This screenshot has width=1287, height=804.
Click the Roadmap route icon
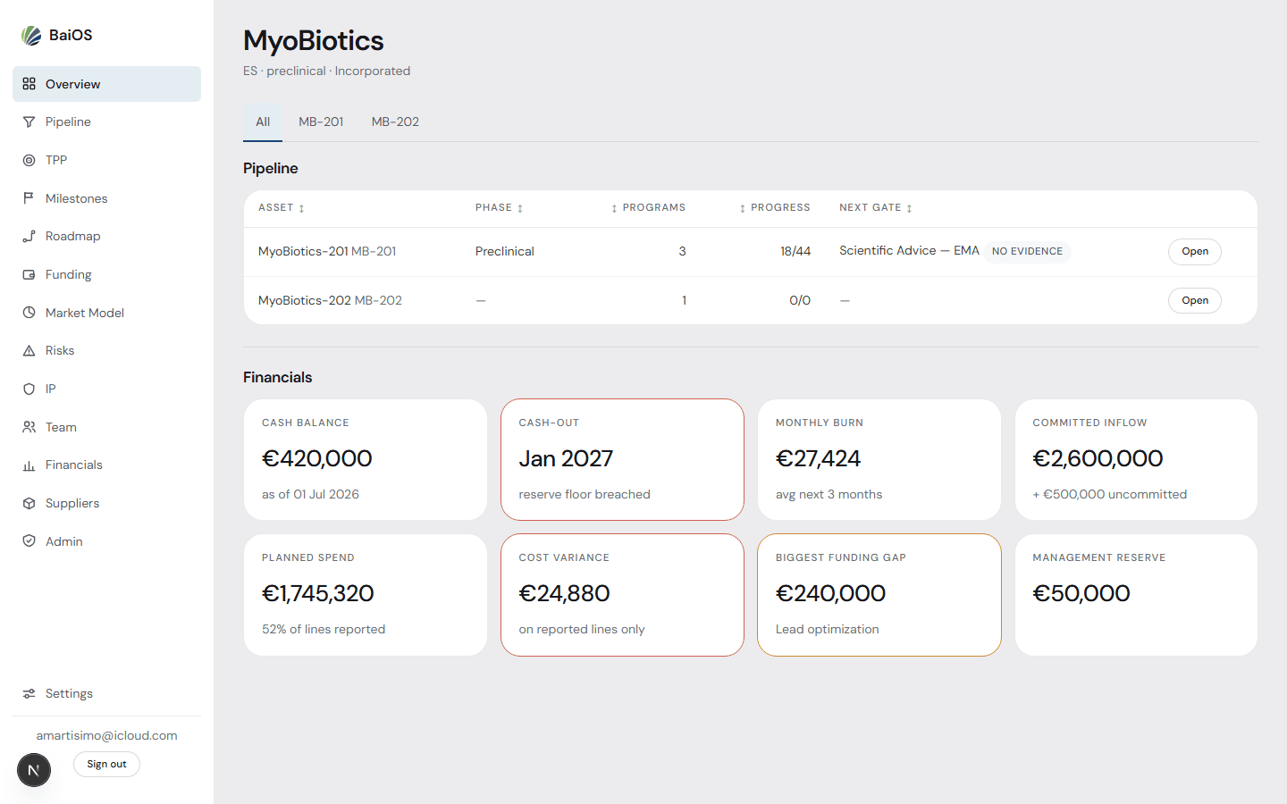(29, 236)
